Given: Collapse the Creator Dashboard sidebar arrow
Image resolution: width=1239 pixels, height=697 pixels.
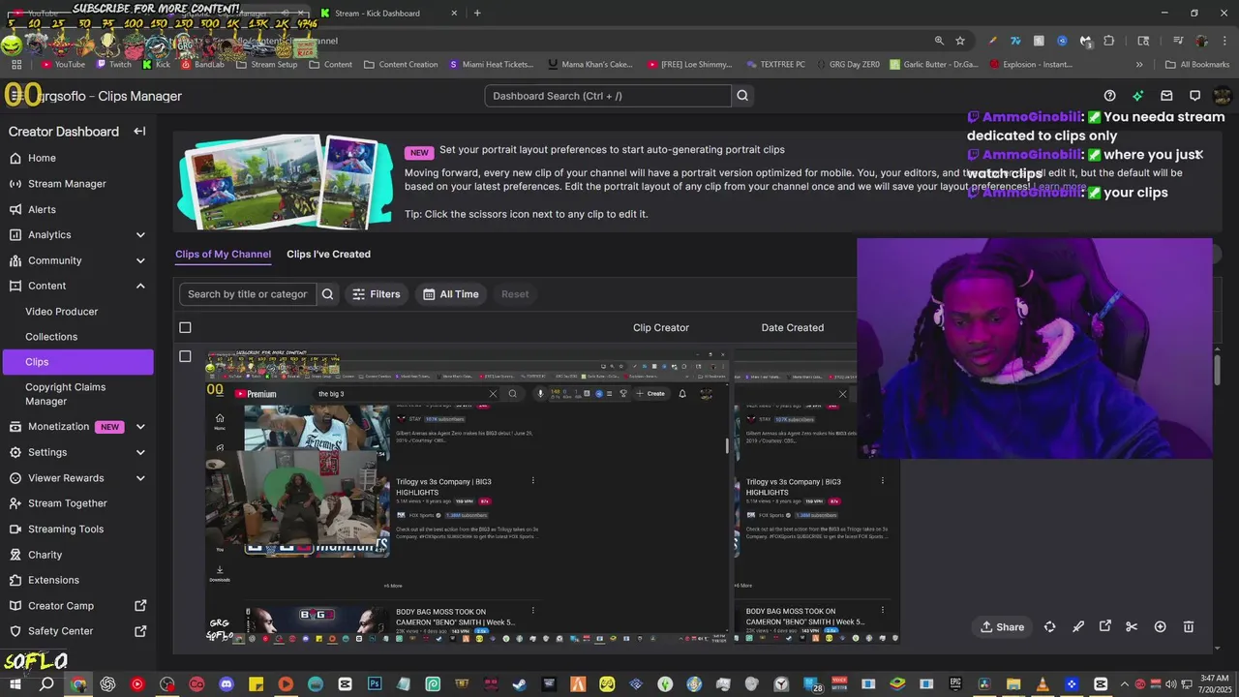Looking at the screenshot, I should tap(139, 132).
